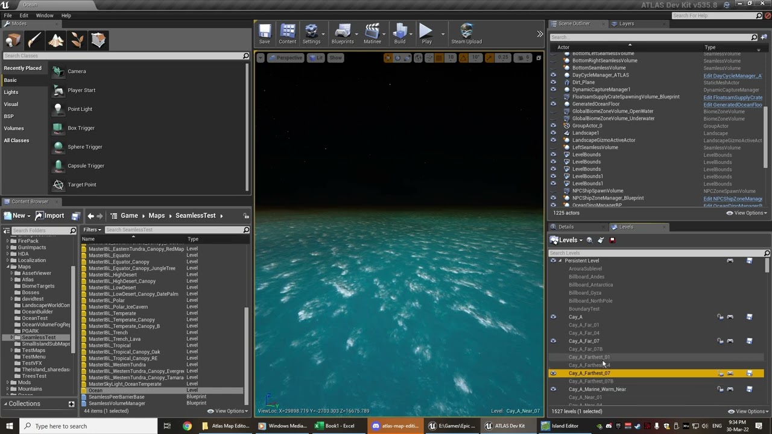This screenshot has height=434, width=772.
Task: Toggle visibility eye of Cay_A level
Action: coord(553,317)
